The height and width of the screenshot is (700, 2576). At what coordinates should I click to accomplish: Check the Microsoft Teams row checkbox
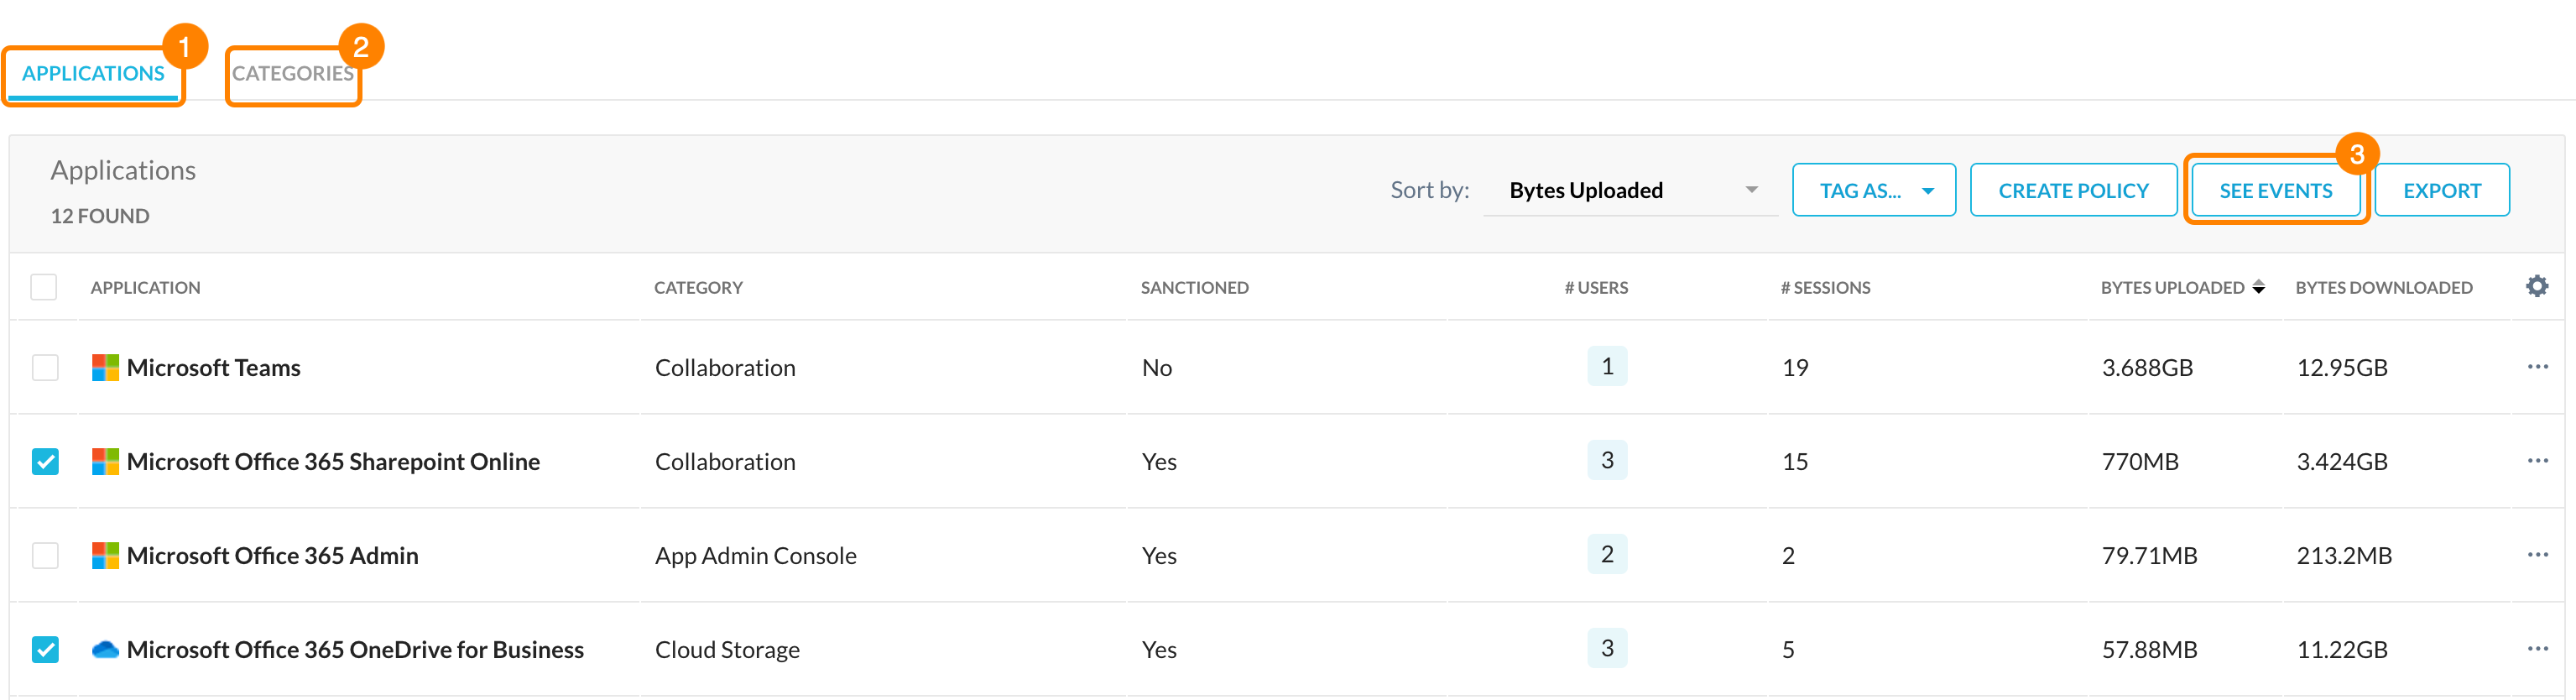click(45, 368)
